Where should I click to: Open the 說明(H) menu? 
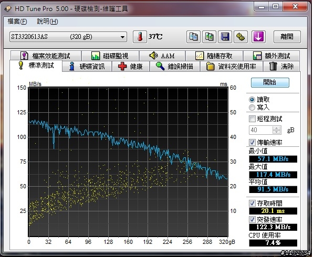pyautogui.click(x=47, y=22)
